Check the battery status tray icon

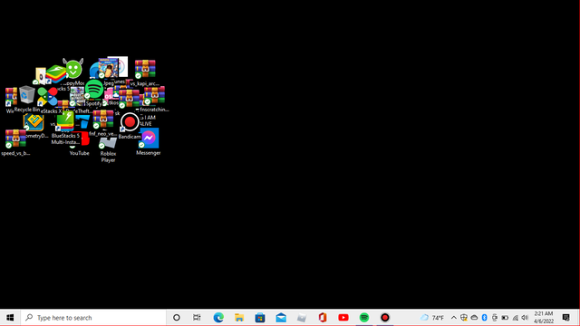(x=505, y=318)
